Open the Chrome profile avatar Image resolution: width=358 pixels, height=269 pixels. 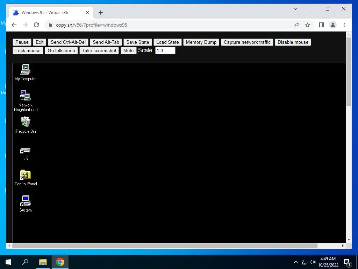[333, 25]
